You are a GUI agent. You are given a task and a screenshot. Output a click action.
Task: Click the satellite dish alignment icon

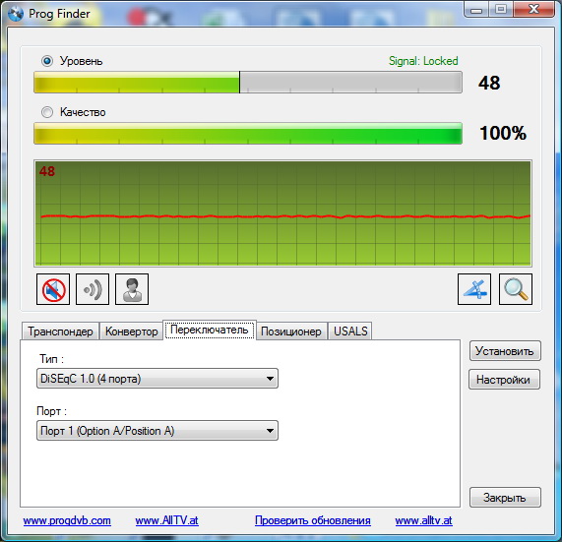pos(474,289)
